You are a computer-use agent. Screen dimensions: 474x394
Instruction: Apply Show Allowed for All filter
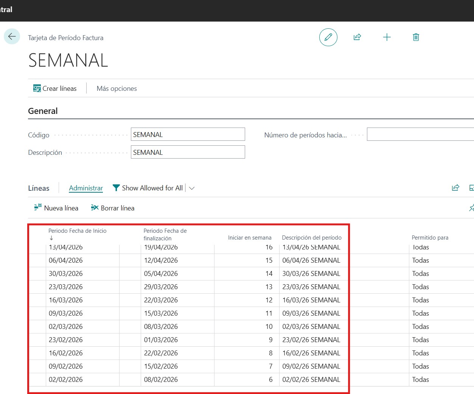tap(148, 188)
